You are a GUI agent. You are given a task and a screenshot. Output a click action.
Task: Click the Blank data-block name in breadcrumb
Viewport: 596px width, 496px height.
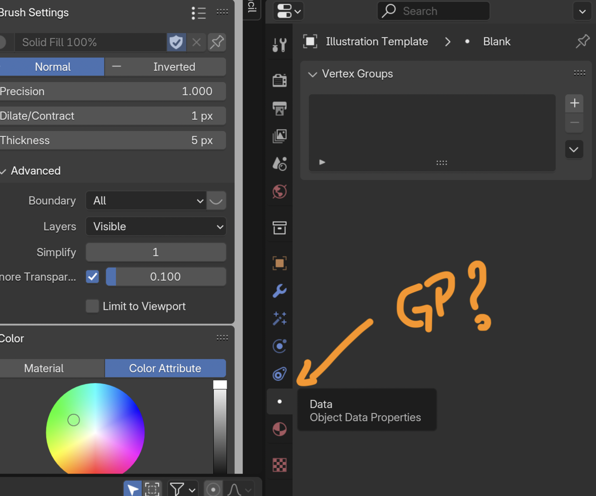[x=497, y=41]
